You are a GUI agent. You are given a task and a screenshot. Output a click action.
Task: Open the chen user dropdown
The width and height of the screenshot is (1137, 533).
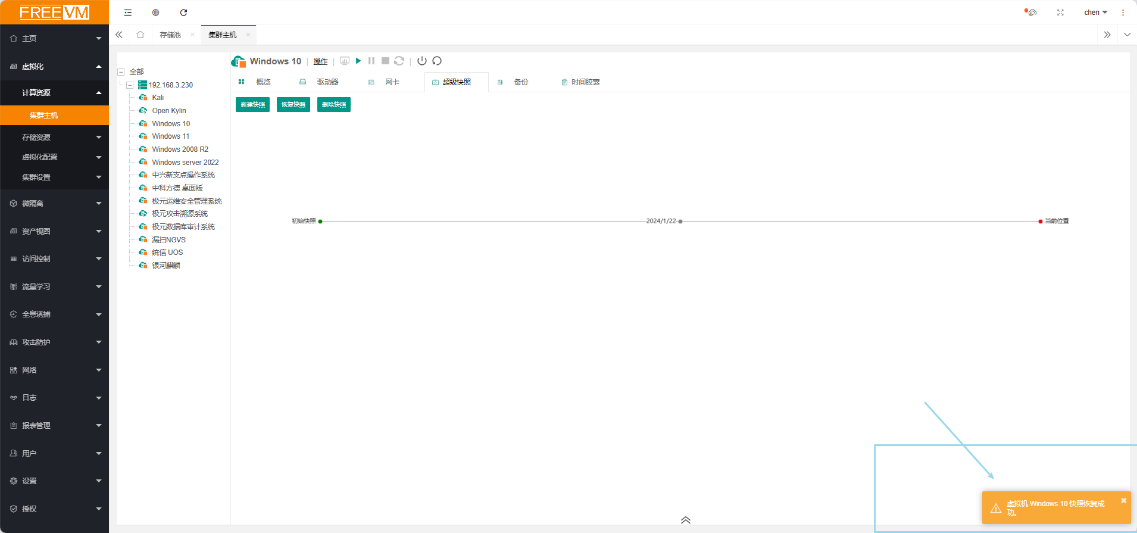[1095, 12]
